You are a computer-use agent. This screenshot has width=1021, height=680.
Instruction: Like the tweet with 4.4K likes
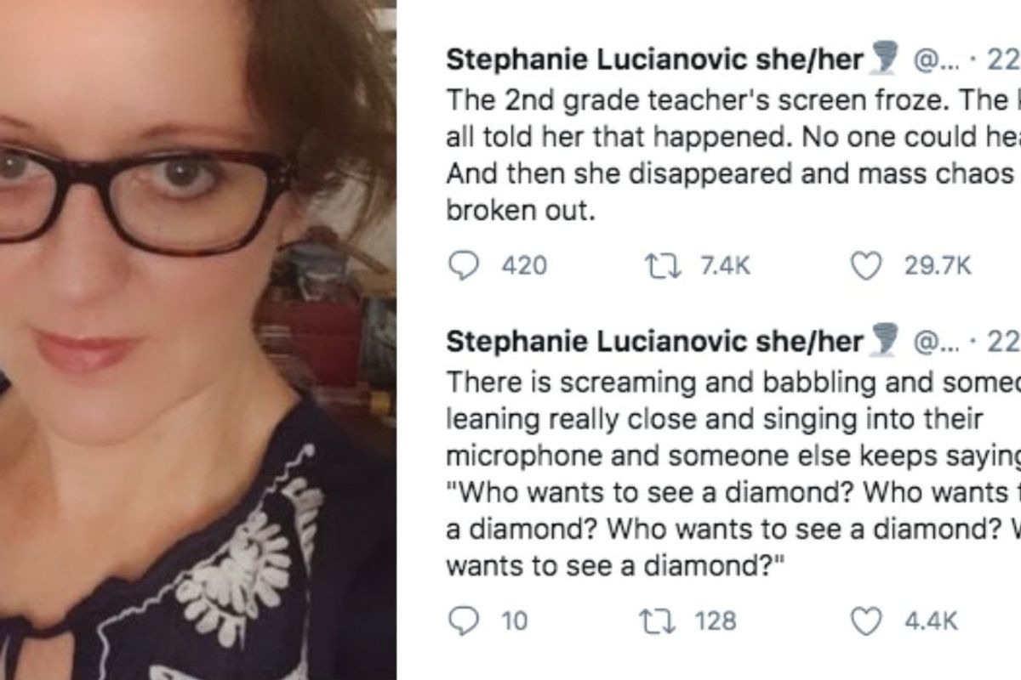[868, 622]
